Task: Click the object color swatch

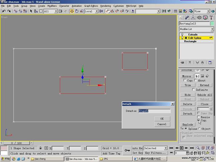Action: tap(212, 23)
